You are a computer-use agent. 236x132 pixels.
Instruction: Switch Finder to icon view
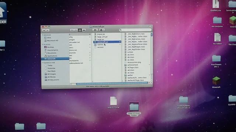tap(72, 30)
